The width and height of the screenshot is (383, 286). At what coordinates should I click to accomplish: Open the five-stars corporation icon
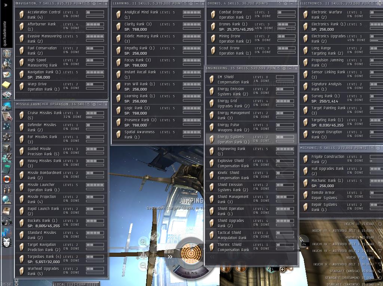(x=7, y=137)
